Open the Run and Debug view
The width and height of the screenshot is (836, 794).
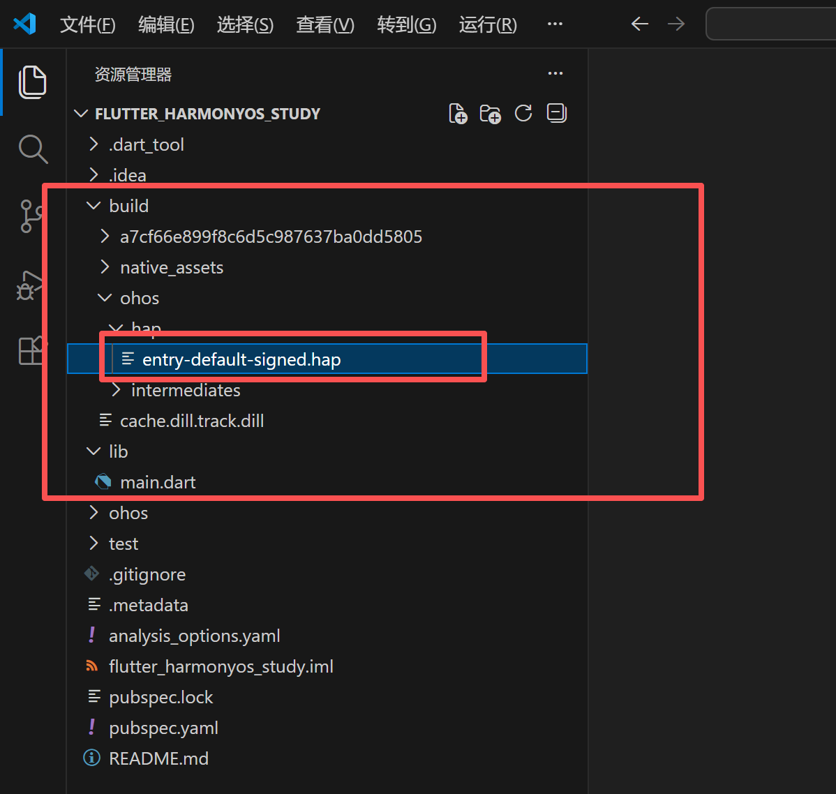29,285
